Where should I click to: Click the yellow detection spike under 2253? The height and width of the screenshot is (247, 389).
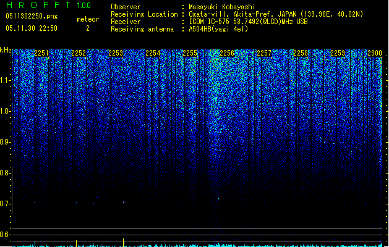124,242
